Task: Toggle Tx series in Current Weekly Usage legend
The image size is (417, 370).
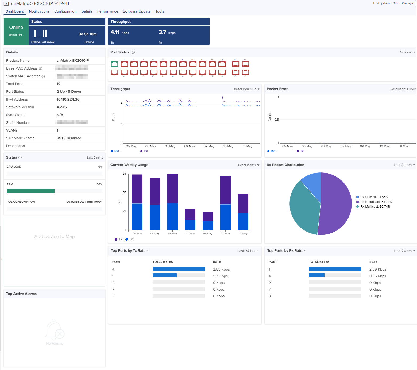Action: click(x=118, y=239)
